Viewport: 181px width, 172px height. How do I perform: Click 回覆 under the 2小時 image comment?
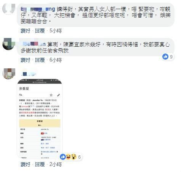pos(40,164)
